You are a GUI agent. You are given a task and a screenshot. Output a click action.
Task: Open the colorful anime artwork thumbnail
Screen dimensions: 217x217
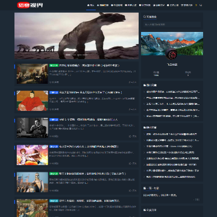click(x=33, y=155)
